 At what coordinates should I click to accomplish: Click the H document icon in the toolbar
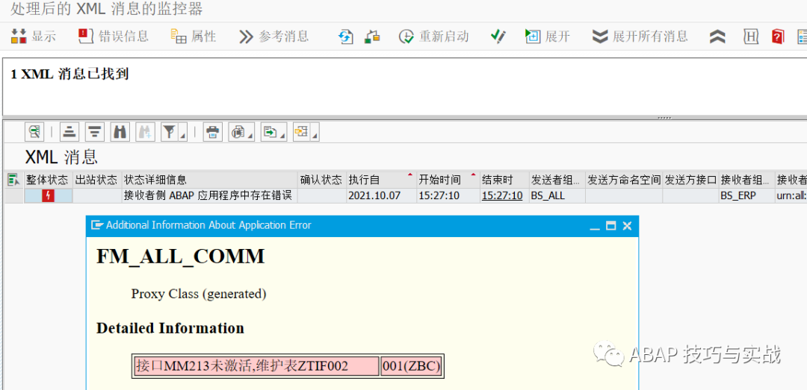click(752, 37)
